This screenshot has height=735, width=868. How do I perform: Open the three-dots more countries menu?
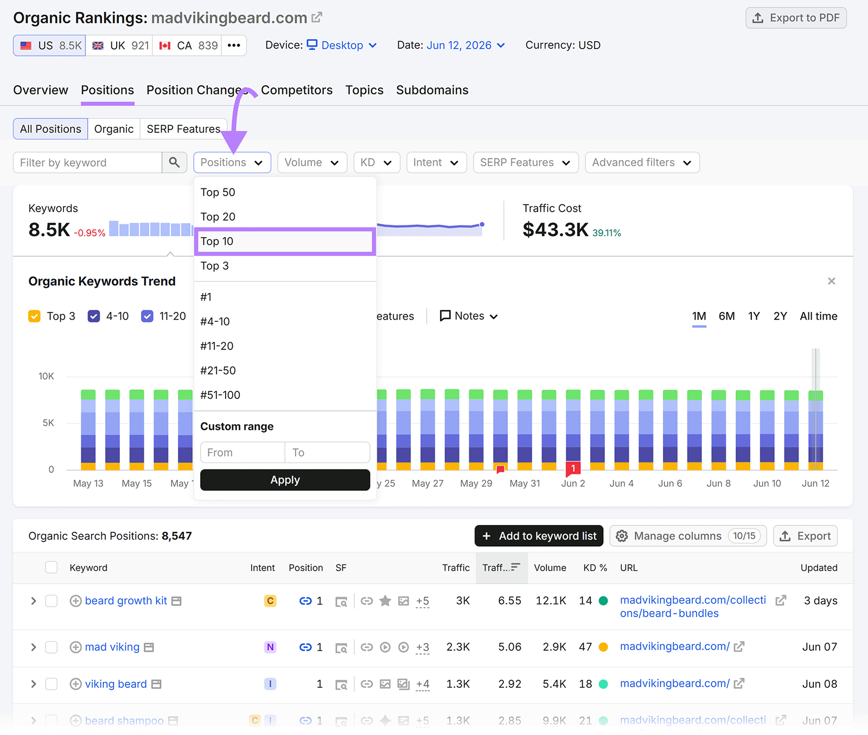(x=234, y=46)
